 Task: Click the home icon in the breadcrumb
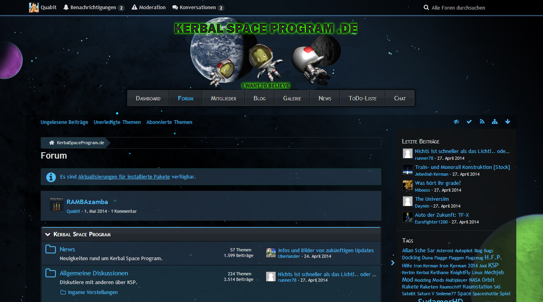[x=51, y=143]
